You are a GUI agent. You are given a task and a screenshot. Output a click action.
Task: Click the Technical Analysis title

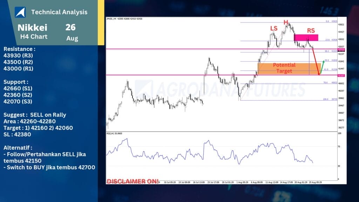click(x=59, y=12)
